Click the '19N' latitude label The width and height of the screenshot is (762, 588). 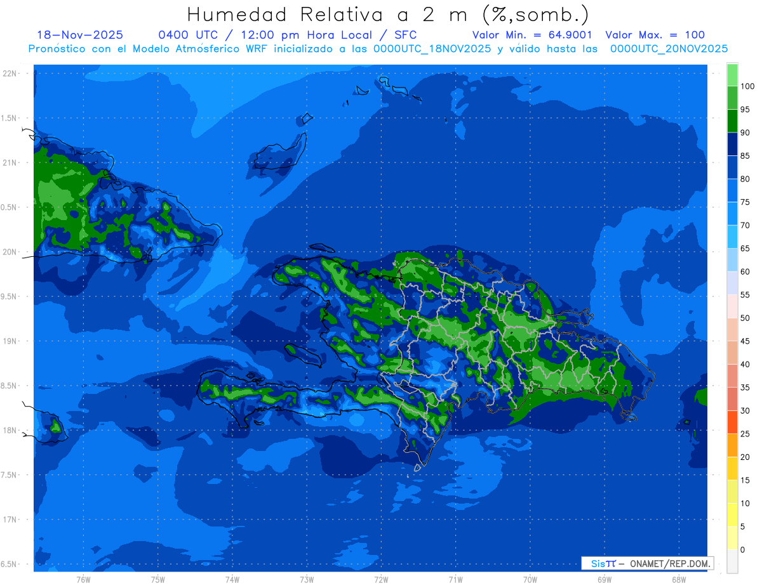(x=10, y=341)
